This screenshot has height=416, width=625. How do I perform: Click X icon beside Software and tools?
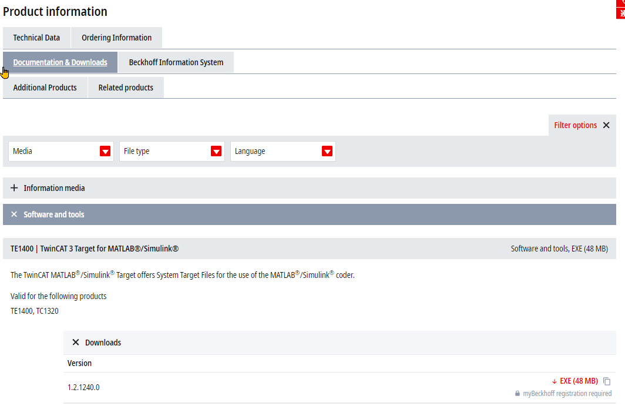click(x=14, y=214)
